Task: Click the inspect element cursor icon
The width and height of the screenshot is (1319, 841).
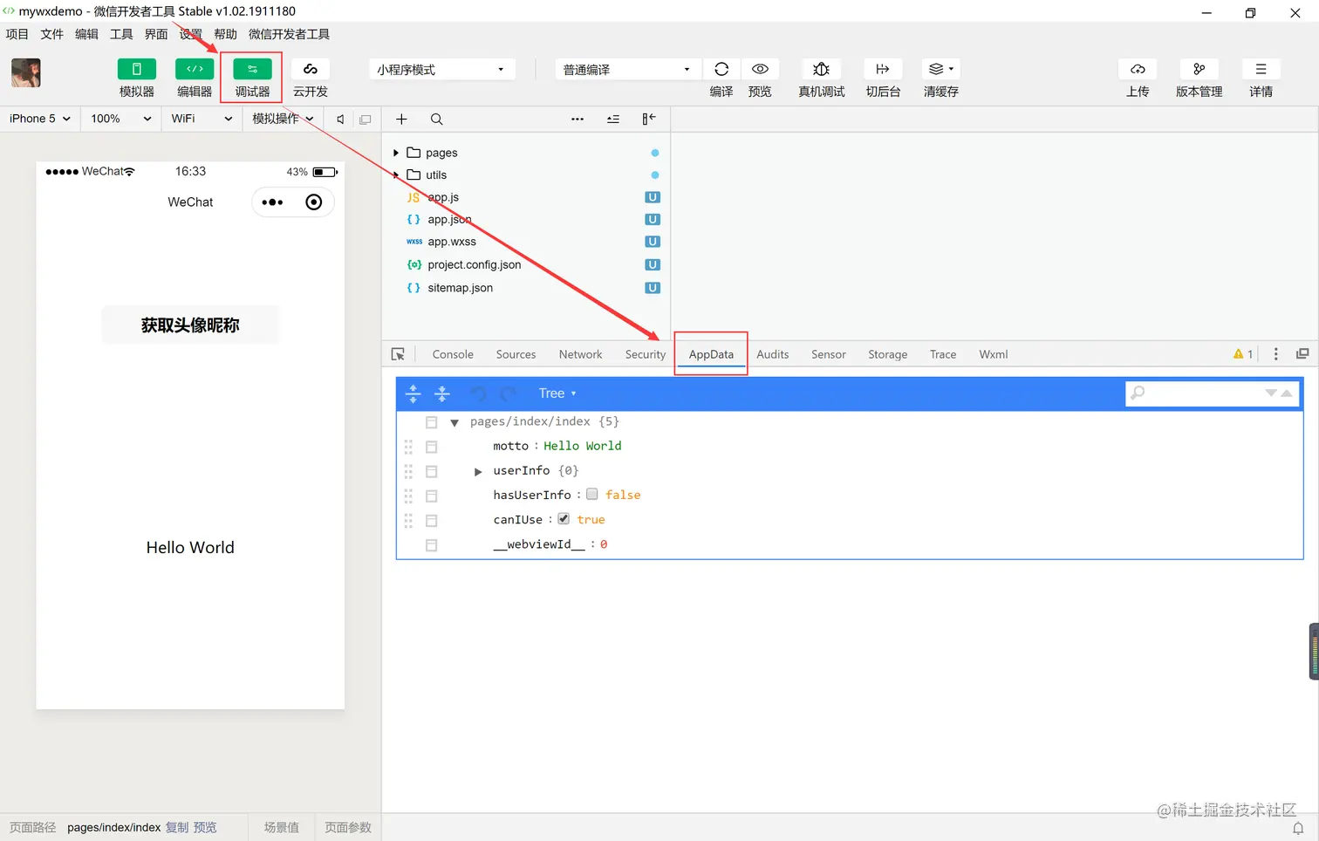Action: coord(399,354)
